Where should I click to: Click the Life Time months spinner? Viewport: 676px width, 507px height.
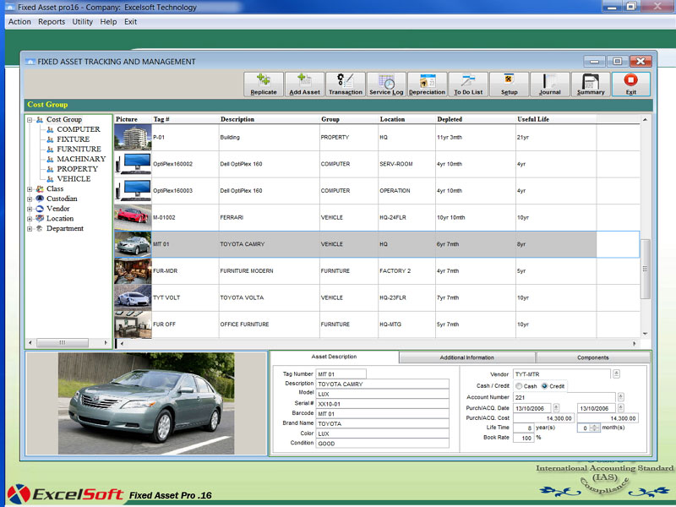595,428
